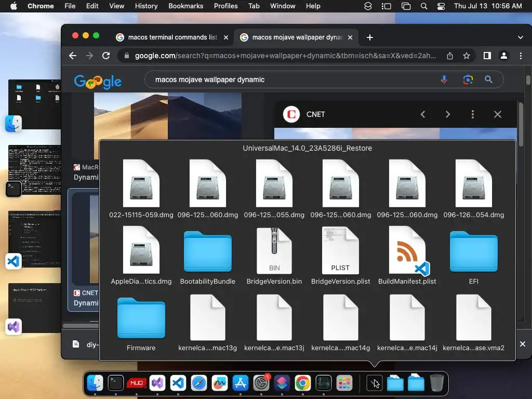532x399 pixels.
Task: Open the EFI folder
Action: tap(474, 256)
